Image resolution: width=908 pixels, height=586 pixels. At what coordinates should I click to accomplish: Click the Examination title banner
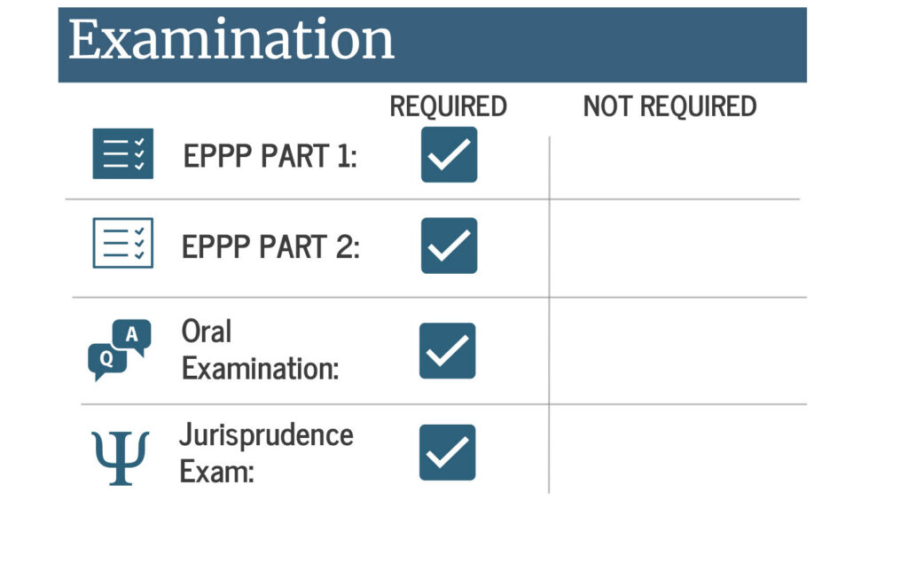pos(433,44)
